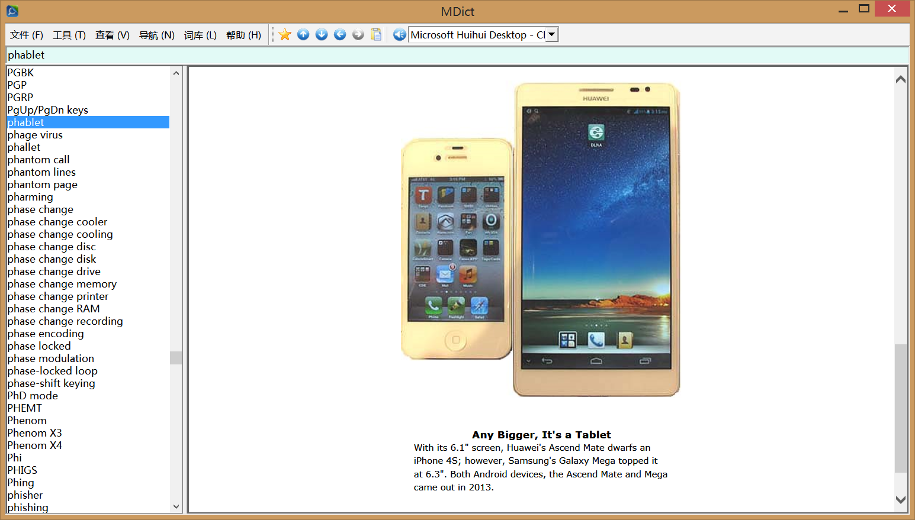Select 'phase-locked loop' entry
915x520 pixels.
coord(53,371)
